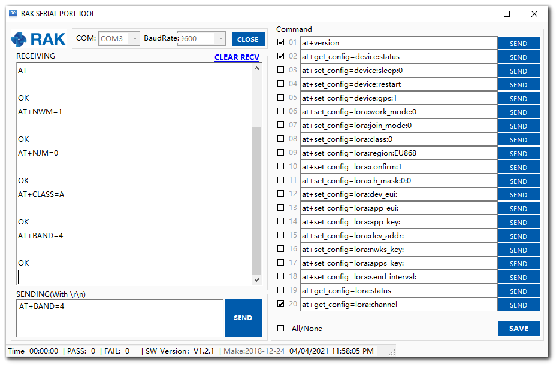Click the at+version command field
The height and width of the screenshot is (368, 559).
click(399, 42)
